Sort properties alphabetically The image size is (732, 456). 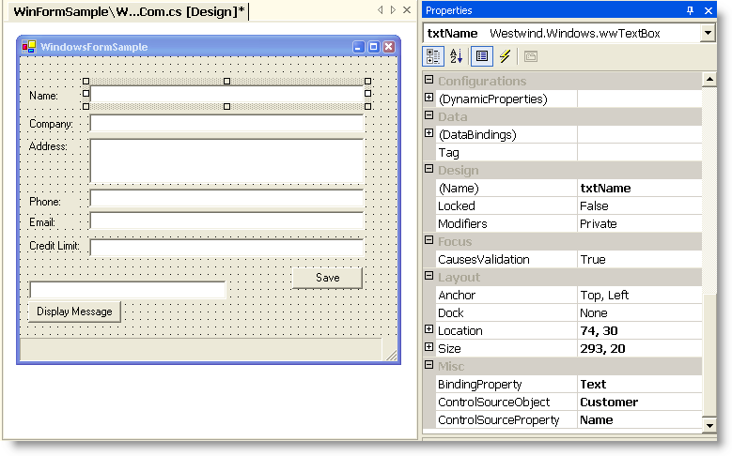tap(457, 56)
